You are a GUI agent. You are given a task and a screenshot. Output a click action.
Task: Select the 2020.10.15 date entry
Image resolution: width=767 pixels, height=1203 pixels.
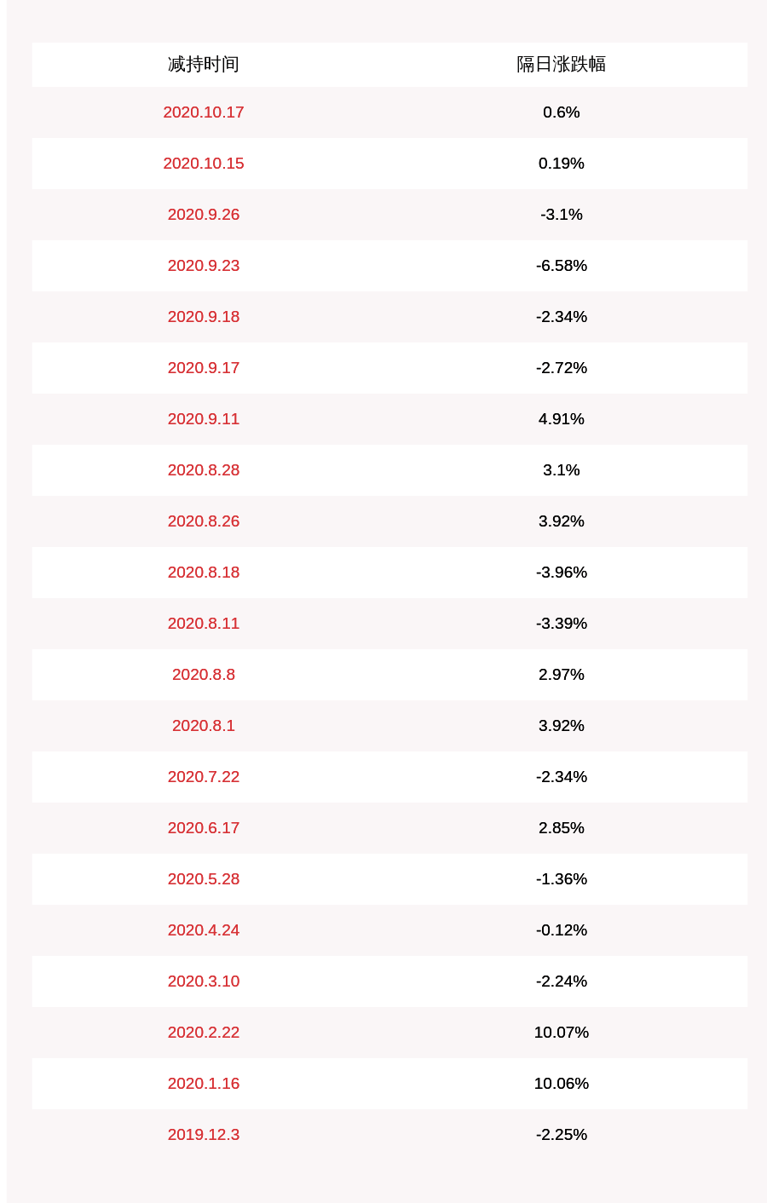[203, 164]
